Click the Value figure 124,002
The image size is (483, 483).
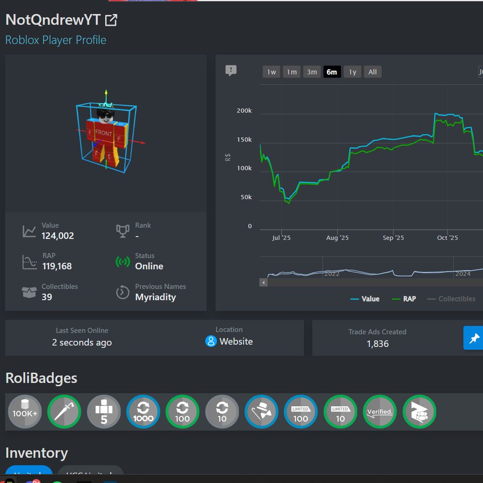pos(58,236)
